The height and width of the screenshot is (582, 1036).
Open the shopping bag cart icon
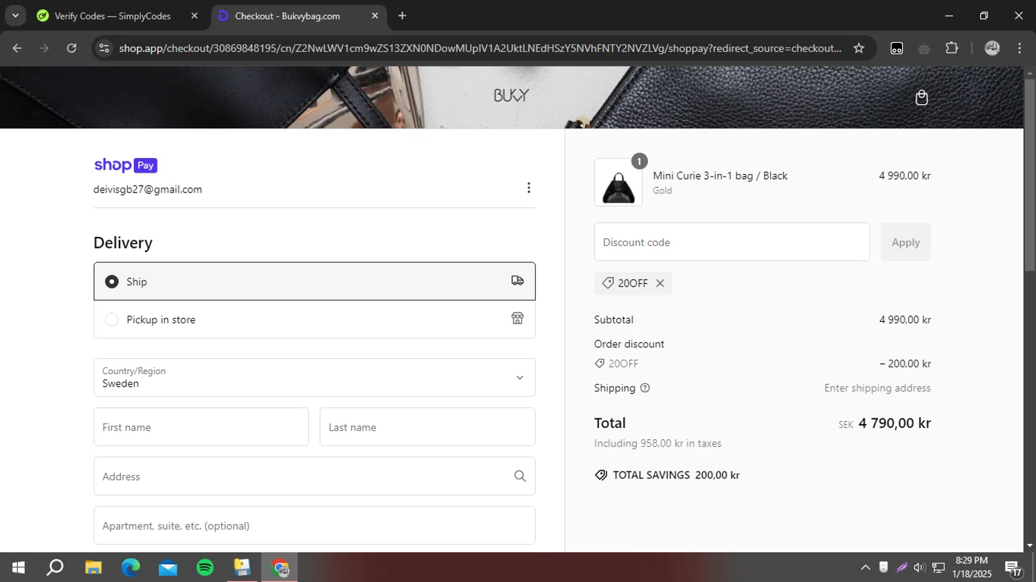tap(921, 97)
